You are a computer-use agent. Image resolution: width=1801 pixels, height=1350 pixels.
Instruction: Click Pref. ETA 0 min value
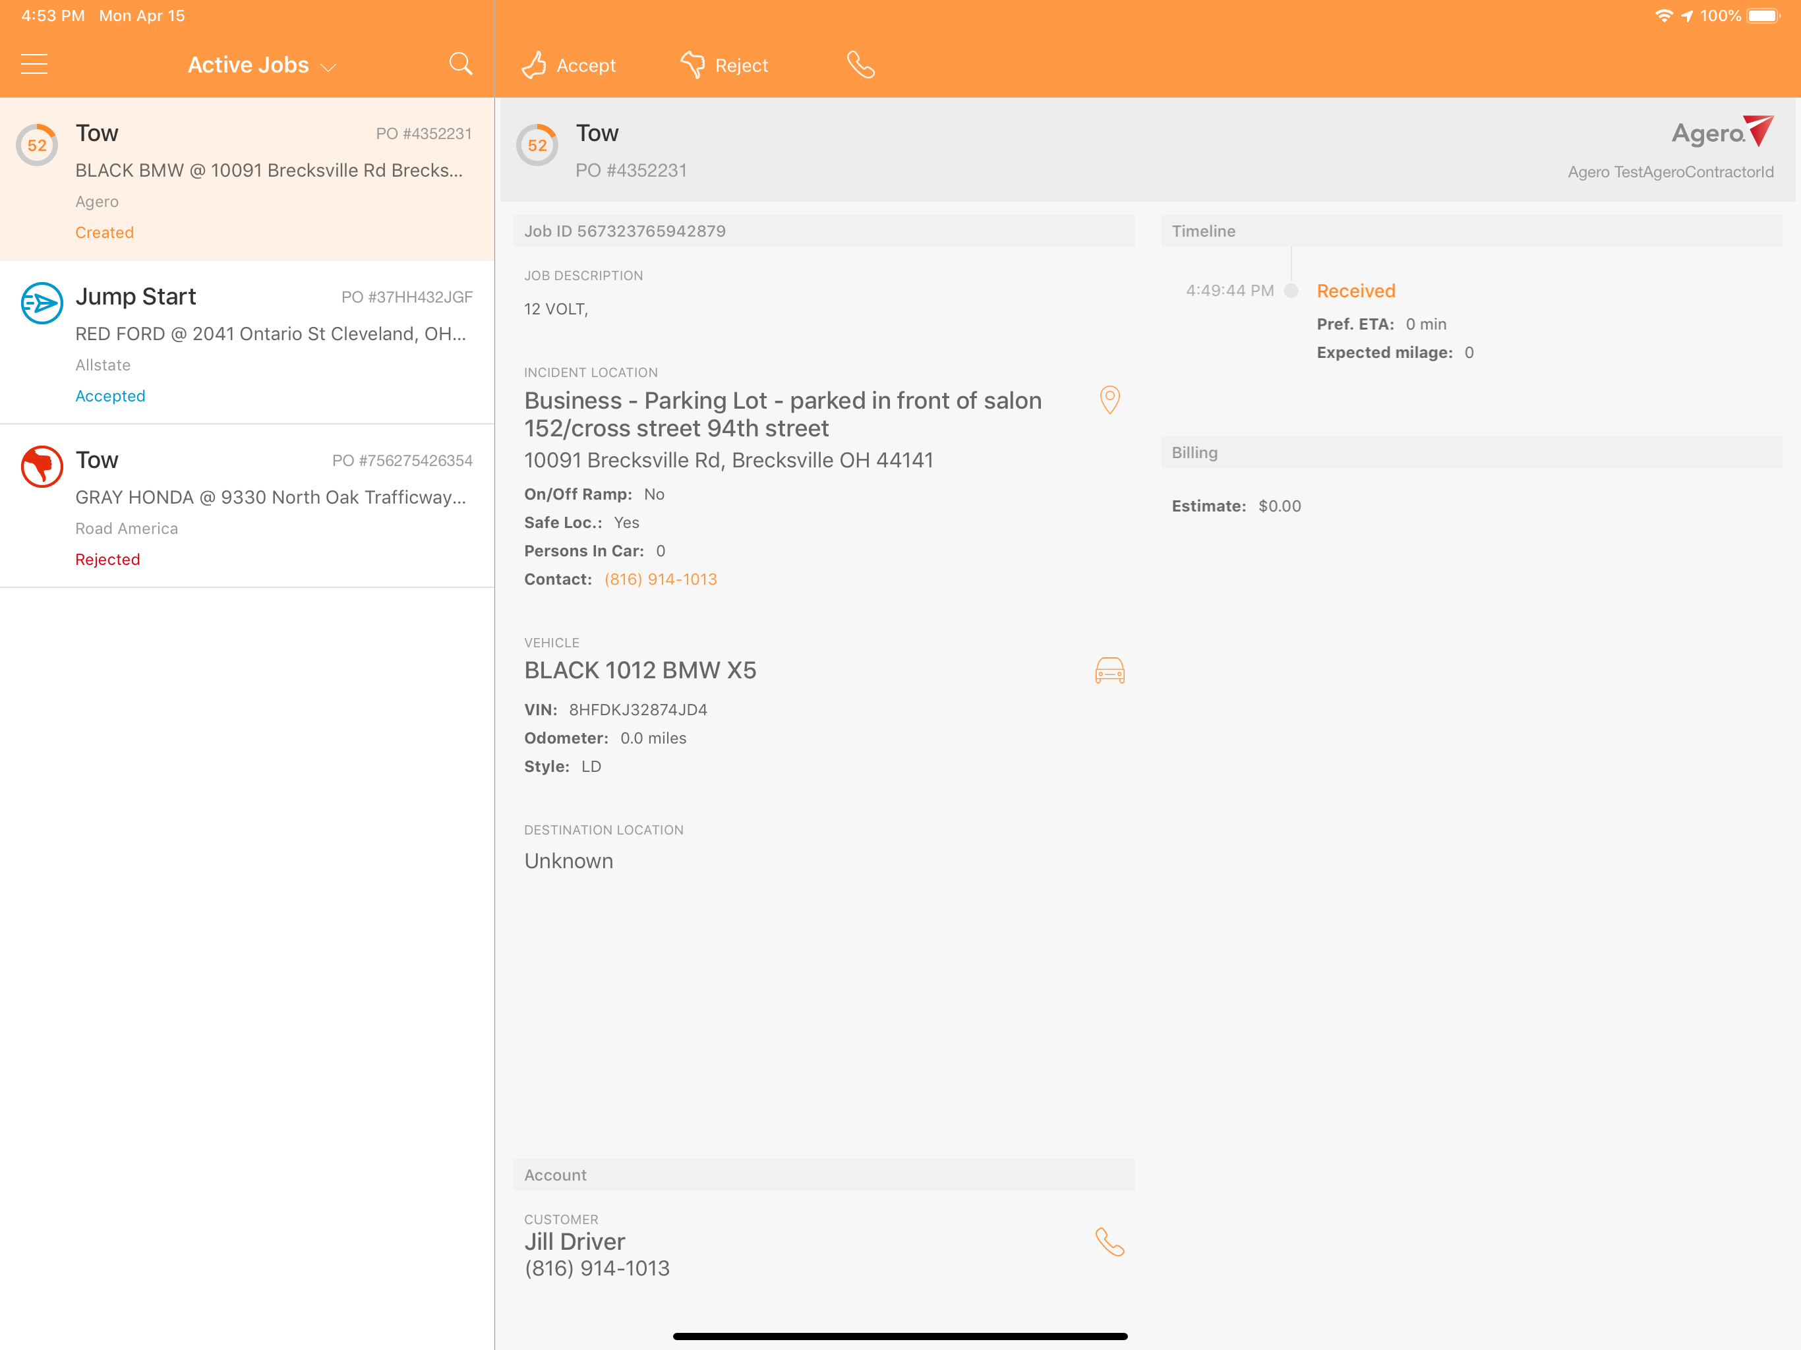(1426, 324)
